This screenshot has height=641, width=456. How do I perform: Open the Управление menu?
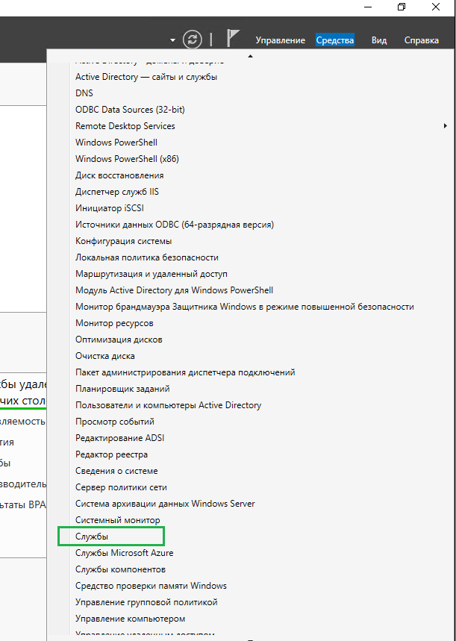(280, 40)
